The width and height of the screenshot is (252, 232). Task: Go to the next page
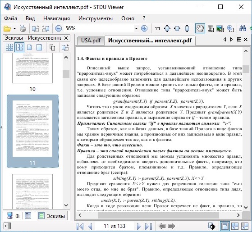point(139,226)
